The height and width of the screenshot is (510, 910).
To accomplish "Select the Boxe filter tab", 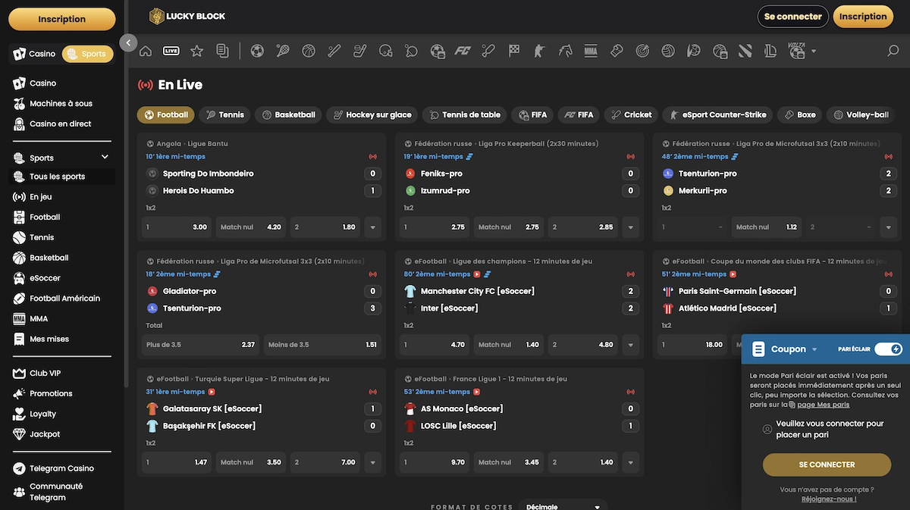I will (x=799, y=114).
